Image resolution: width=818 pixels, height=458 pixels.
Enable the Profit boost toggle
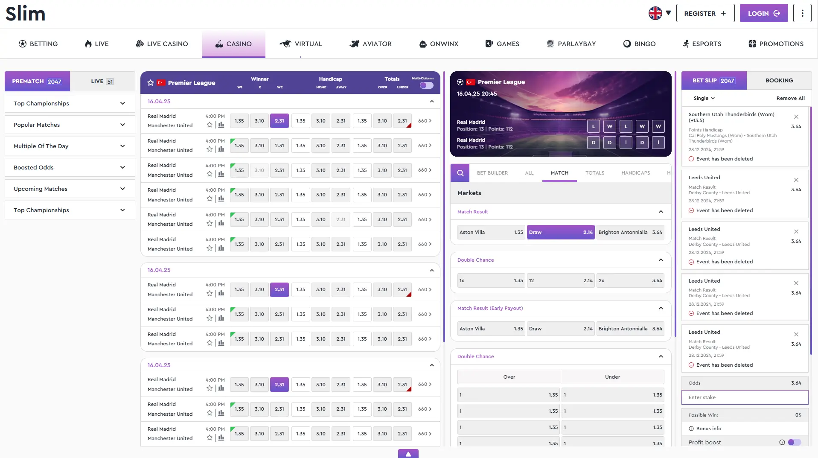coord(794,442)
